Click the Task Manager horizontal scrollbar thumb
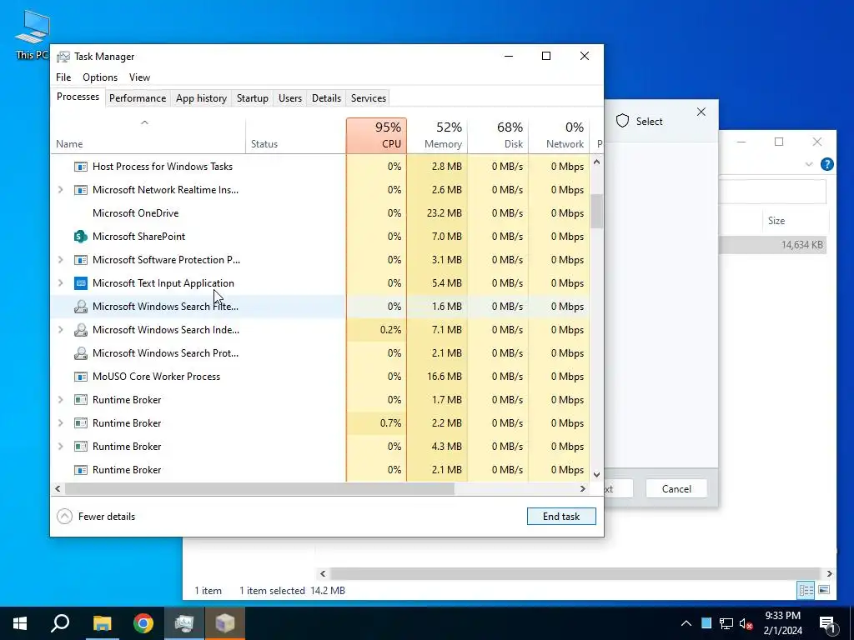This screenshot has width=854, height=640. tap(259, 488)
